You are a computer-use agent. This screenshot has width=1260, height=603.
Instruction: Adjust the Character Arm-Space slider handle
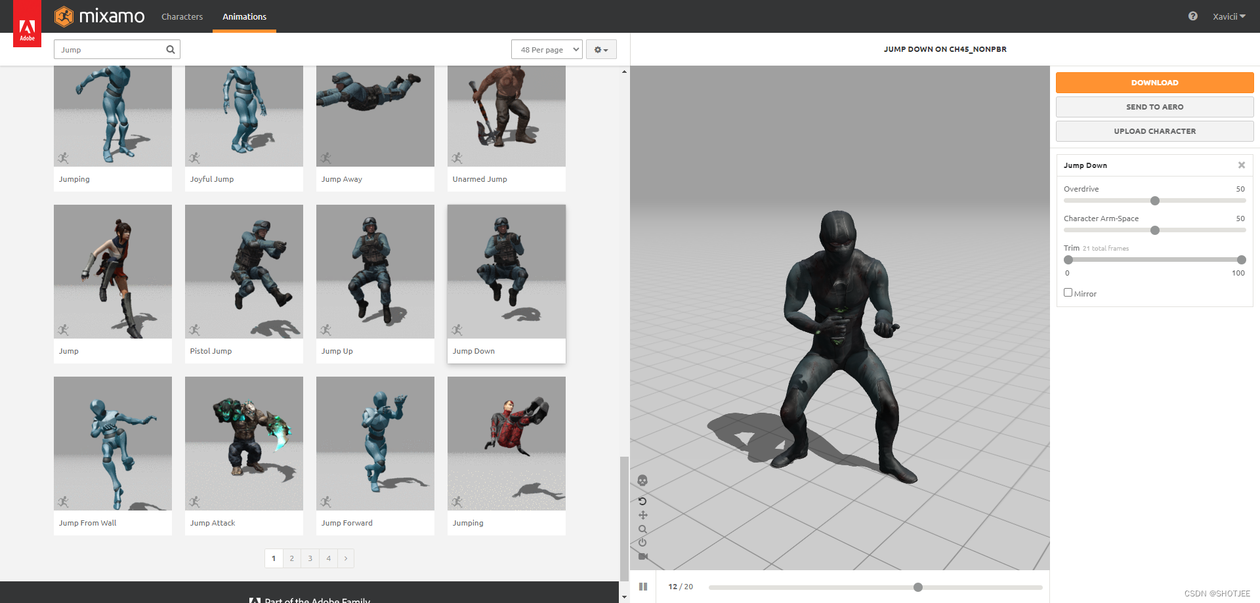click(x=1155, y=230)
